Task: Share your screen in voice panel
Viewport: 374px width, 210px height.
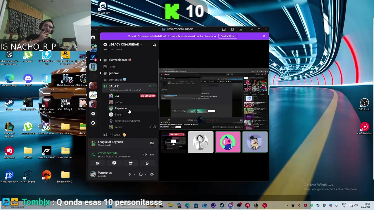Action: coord(114,163)
